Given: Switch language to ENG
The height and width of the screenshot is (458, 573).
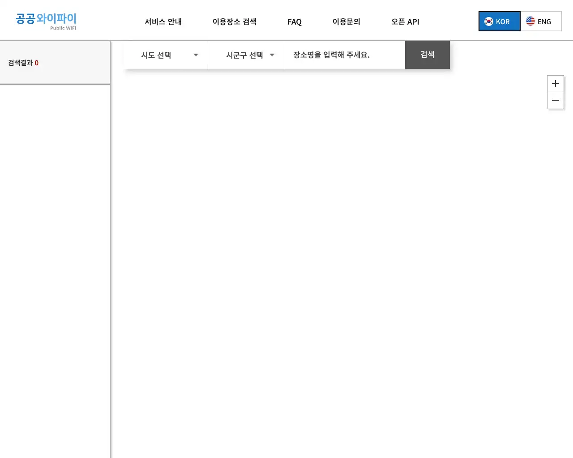Looking at the screenshot, I should (541, 21).
